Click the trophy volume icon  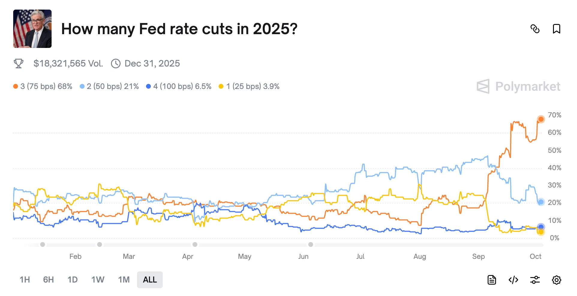(19, 63)
